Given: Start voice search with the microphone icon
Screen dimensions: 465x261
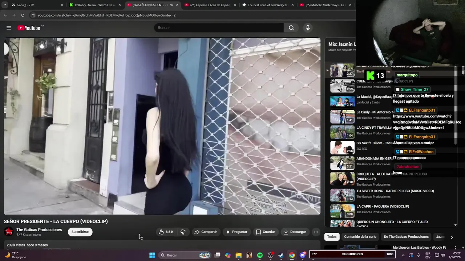Looking at the screenshot, I should pyautogui.click(x=308, y=28).
